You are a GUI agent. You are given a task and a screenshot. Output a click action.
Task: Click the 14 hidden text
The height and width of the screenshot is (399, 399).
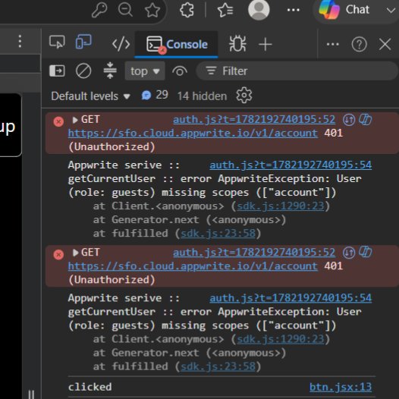[x=202, y=96]
